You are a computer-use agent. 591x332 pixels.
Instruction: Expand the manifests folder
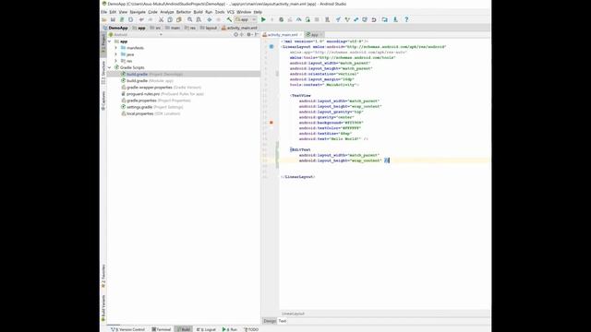(116, 48)
